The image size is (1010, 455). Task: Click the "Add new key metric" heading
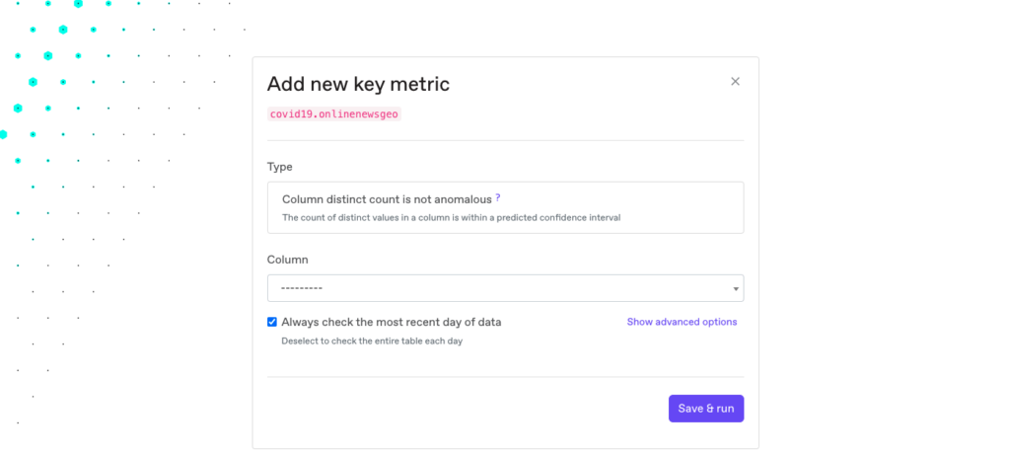[358, 85]
